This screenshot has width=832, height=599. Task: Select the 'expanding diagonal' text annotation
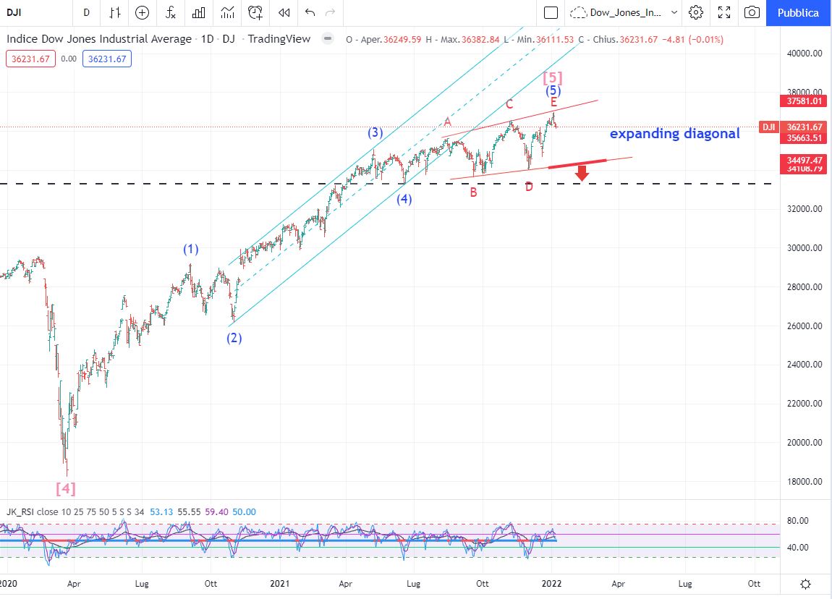(x=674, y=133)
